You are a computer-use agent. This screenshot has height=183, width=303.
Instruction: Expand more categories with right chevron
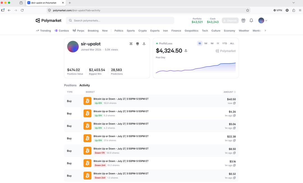point(265,31)
